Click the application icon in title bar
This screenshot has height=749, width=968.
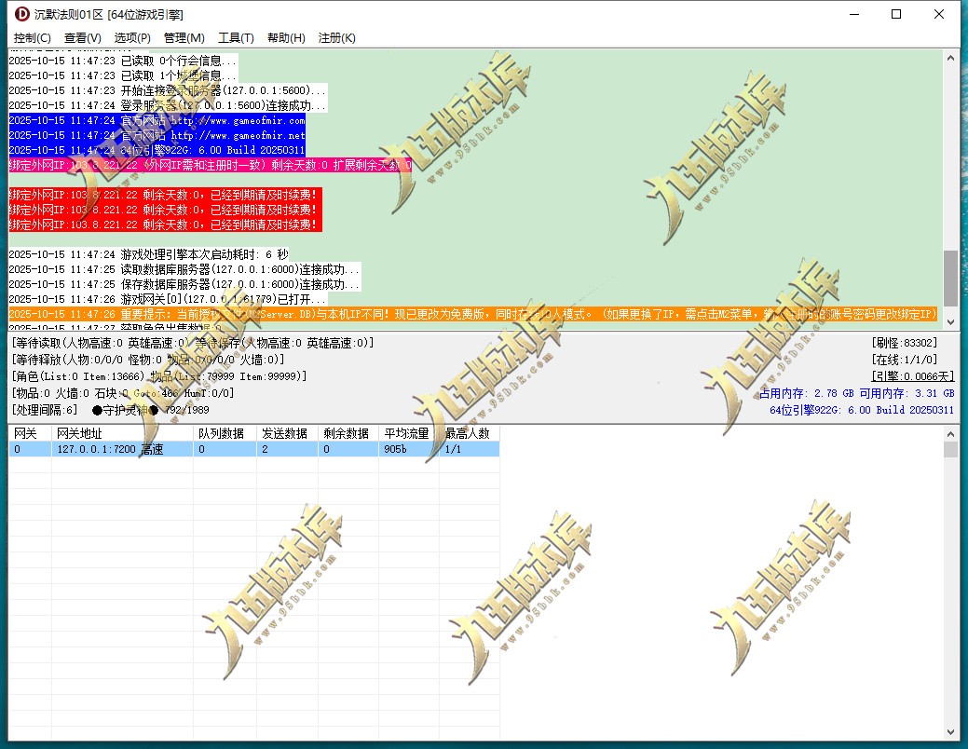click(x=21, y=14)
